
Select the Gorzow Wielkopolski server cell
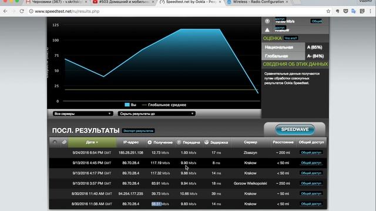pos(250,183)
